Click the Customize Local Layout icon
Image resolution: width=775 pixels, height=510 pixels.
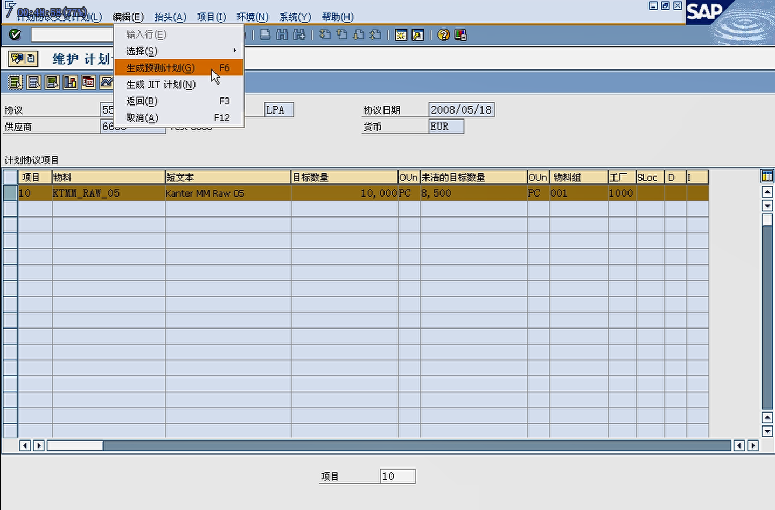click(x=460, y=34)
